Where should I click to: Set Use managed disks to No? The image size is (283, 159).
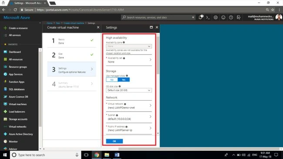pos(112,80)
